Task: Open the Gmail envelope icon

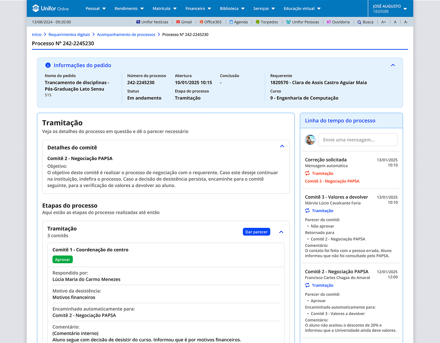Action: pyautogui.click(x=178, y=22)
